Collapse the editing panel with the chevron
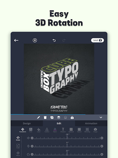This screenshot has width=118, height=158. [101, 117]
